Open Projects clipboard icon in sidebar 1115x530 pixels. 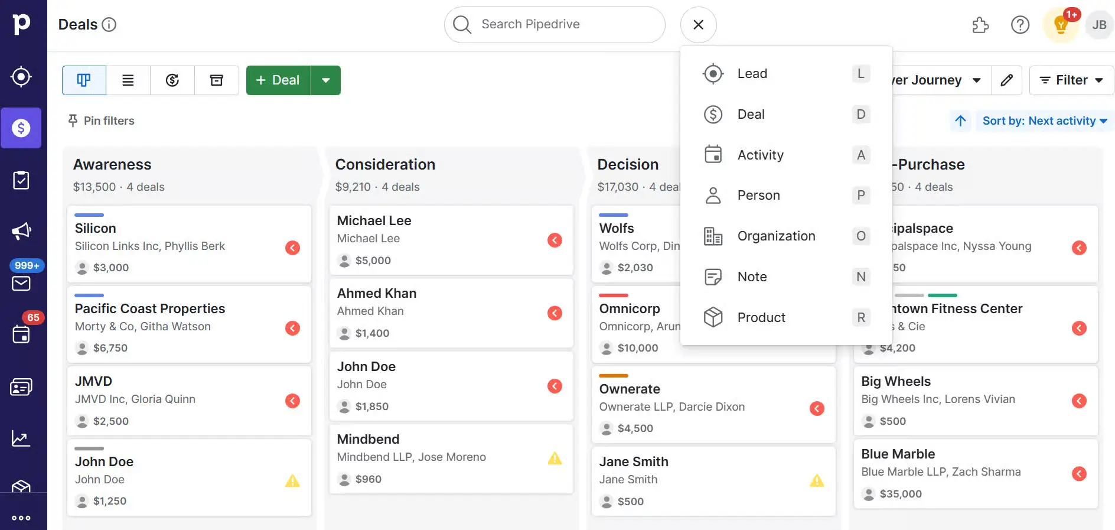21,180
